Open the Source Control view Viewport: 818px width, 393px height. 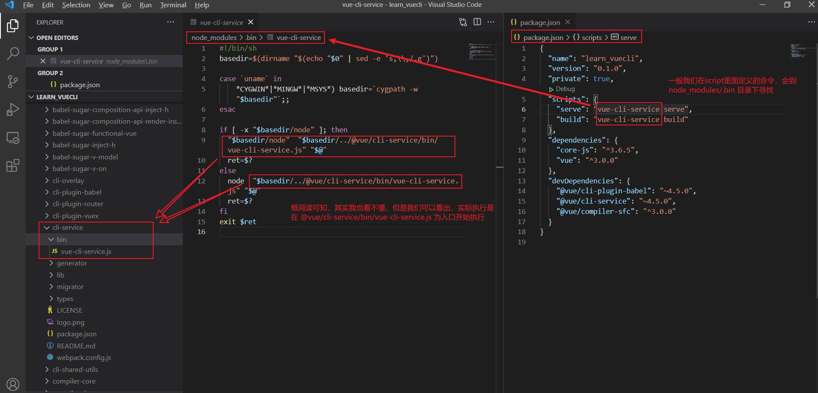[x=13, y=82]
